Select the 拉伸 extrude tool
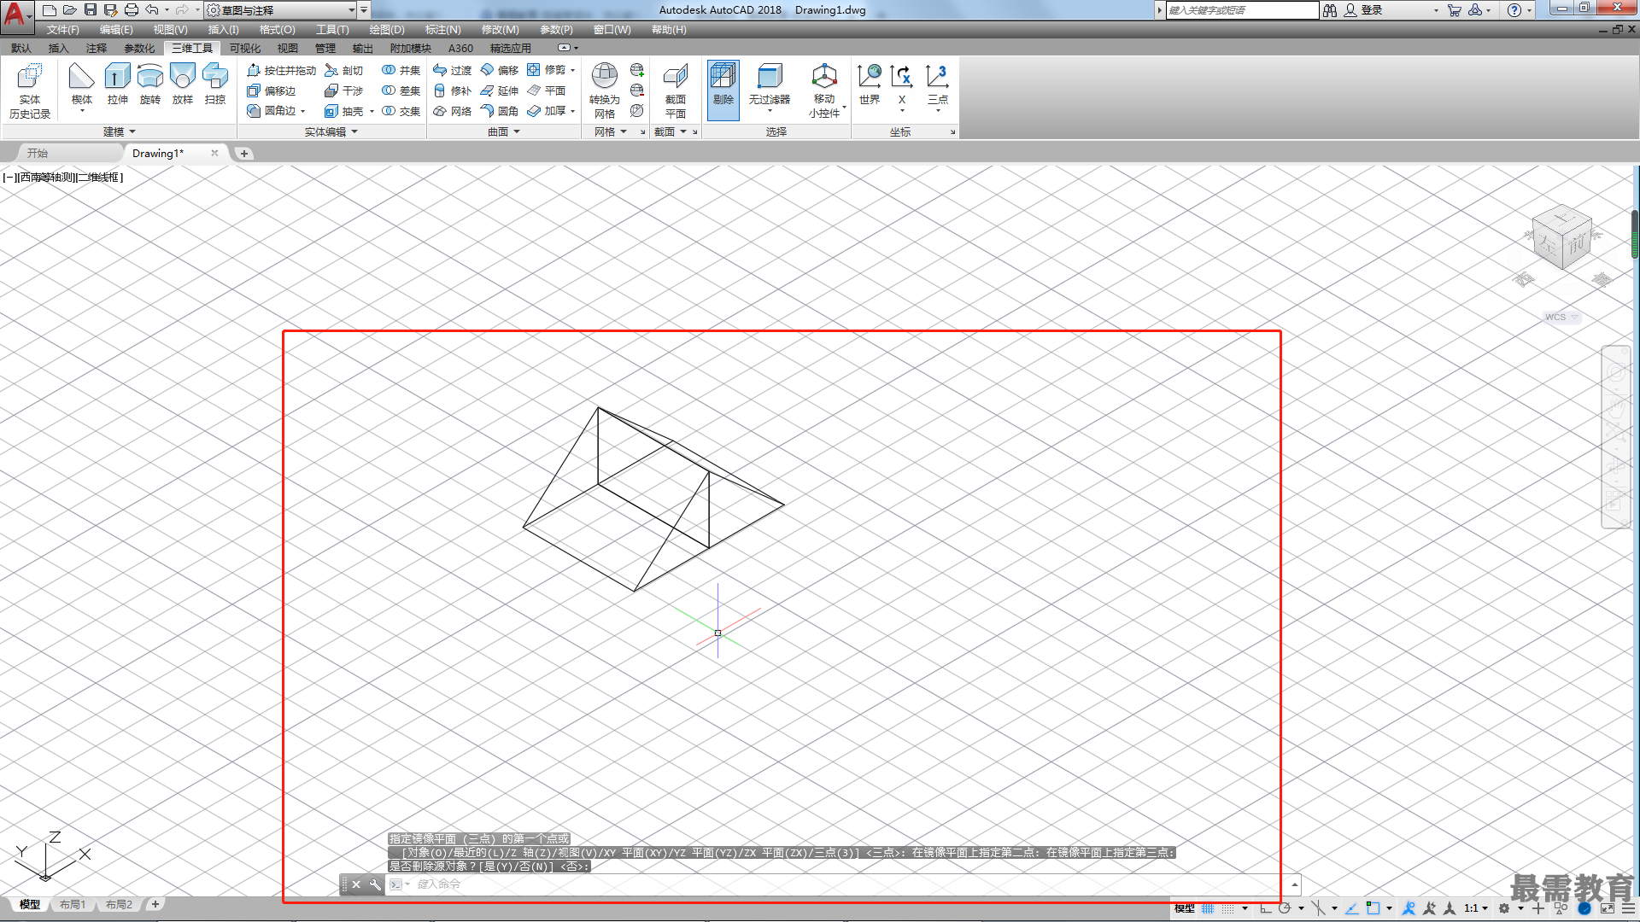The image size is (1640, 922). pyautogui.click(x=117, y=85)
